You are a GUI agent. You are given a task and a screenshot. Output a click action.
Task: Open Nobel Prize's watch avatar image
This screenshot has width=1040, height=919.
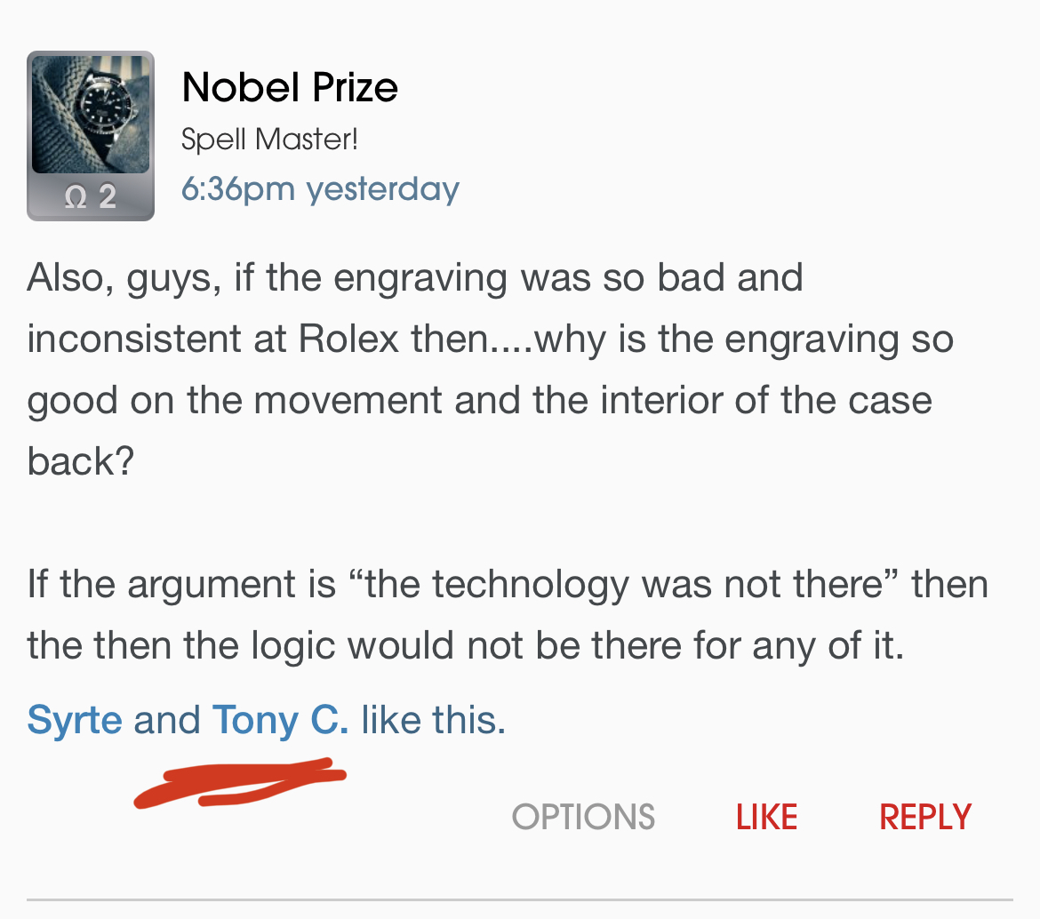click(91, 114)
